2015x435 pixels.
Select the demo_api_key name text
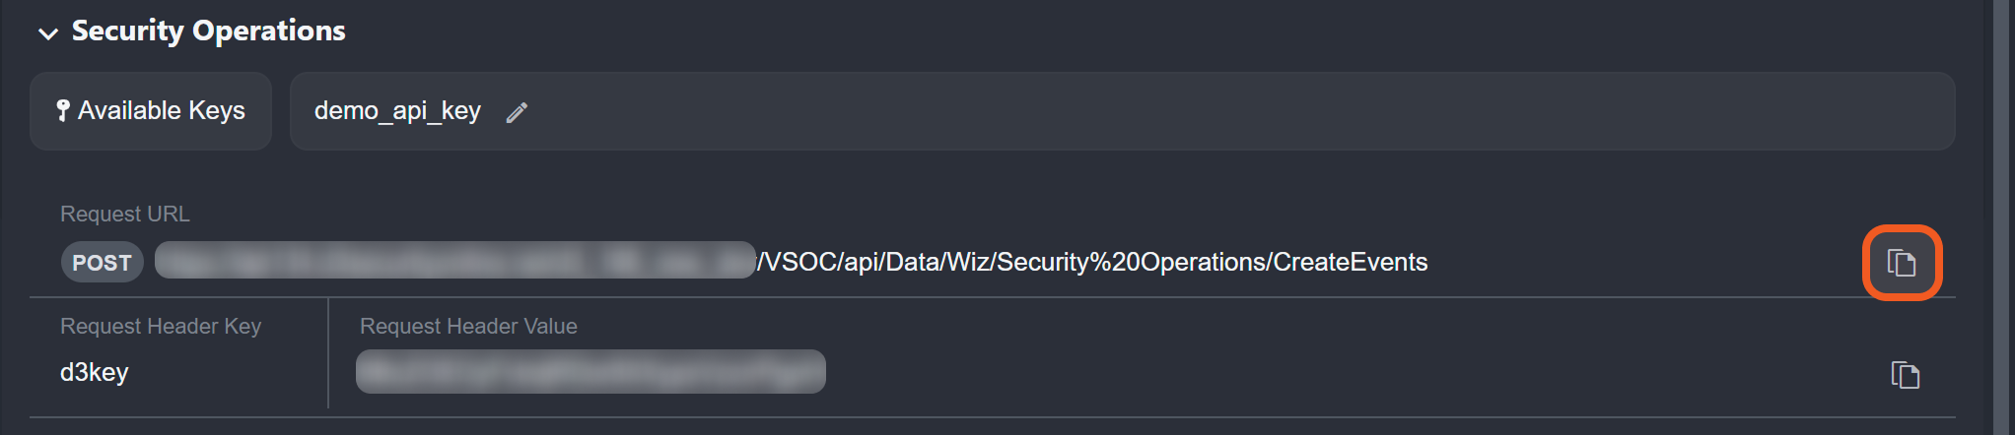[x=397, y=111]
